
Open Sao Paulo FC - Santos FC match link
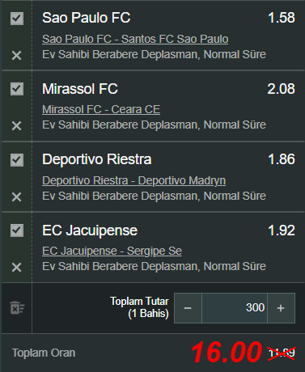pyautogui.click(x=135, y=39)
